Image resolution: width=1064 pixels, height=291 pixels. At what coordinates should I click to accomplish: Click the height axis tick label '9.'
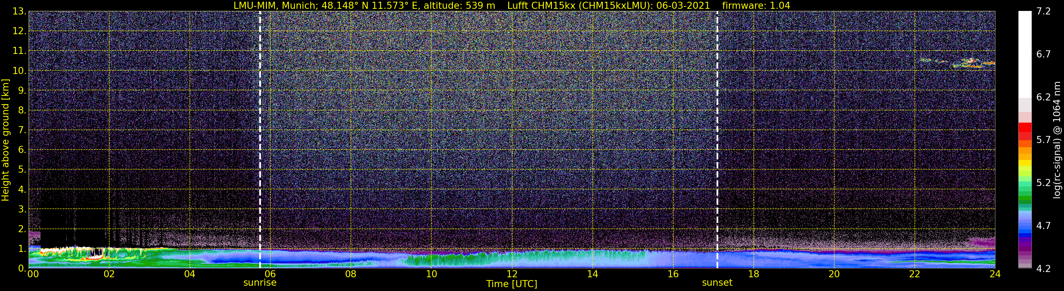[x=22, y=91]
